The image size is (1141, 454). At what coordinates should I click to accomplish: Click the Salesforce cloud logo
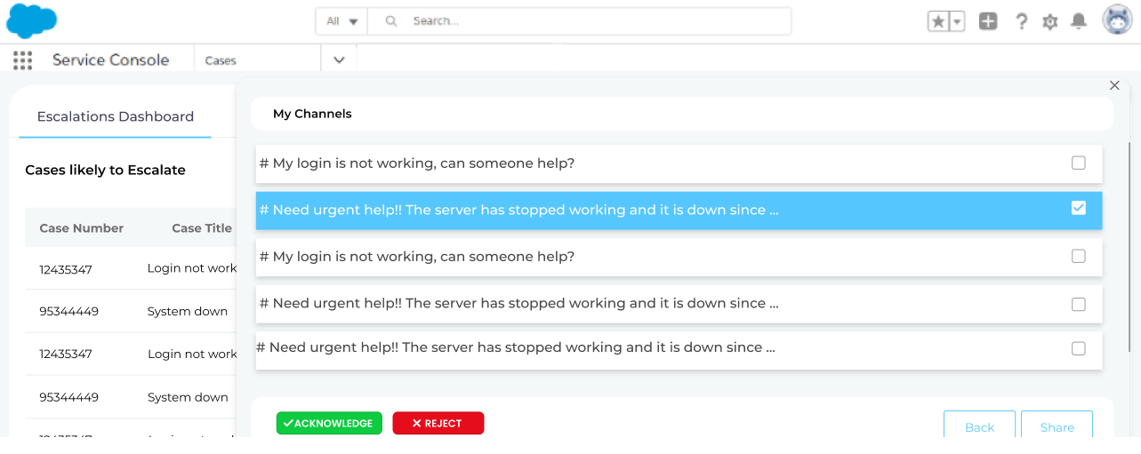pos(31,20)
